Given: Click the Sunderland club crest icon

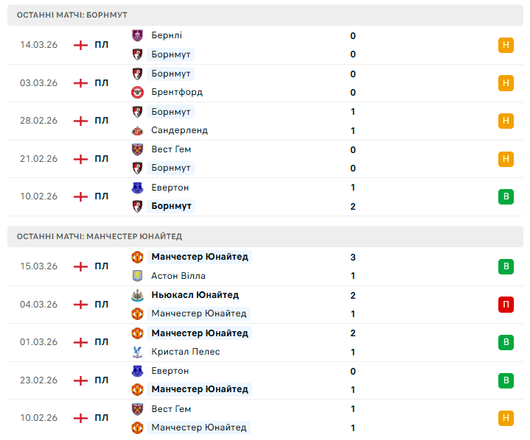Looking at the screenshot, I should coord(137,130).
